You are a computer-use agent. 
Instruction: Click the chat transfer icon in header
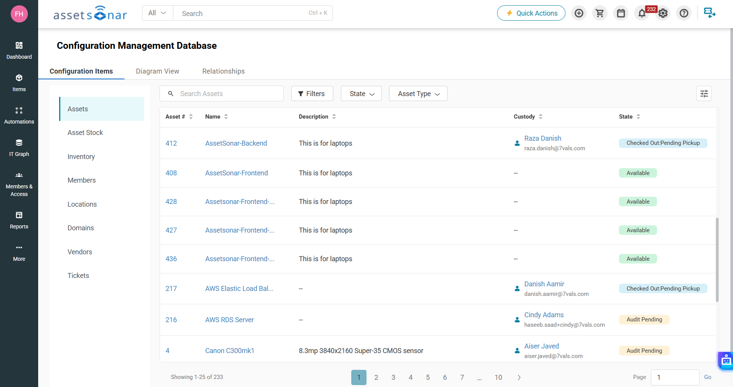[x=710, y=13]
